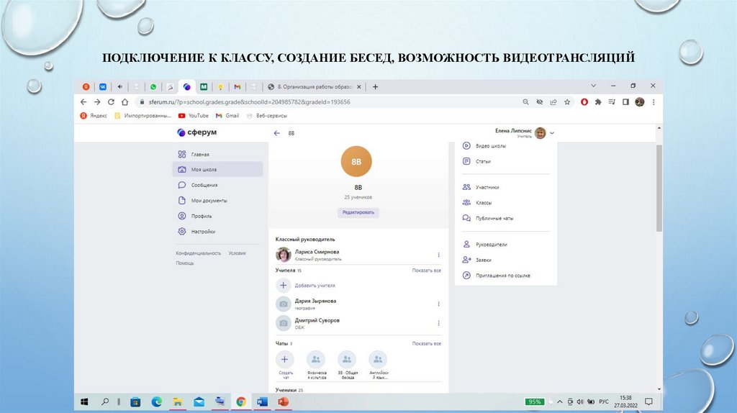Open Статьи in right menu
The image size is (737, 413).
[477, 161]
